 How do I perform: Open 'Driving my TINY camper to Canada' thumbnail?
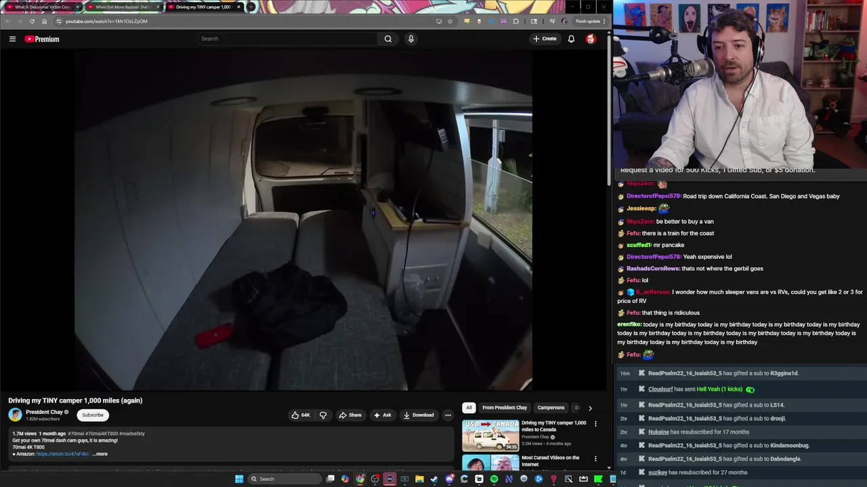(490, 436)
